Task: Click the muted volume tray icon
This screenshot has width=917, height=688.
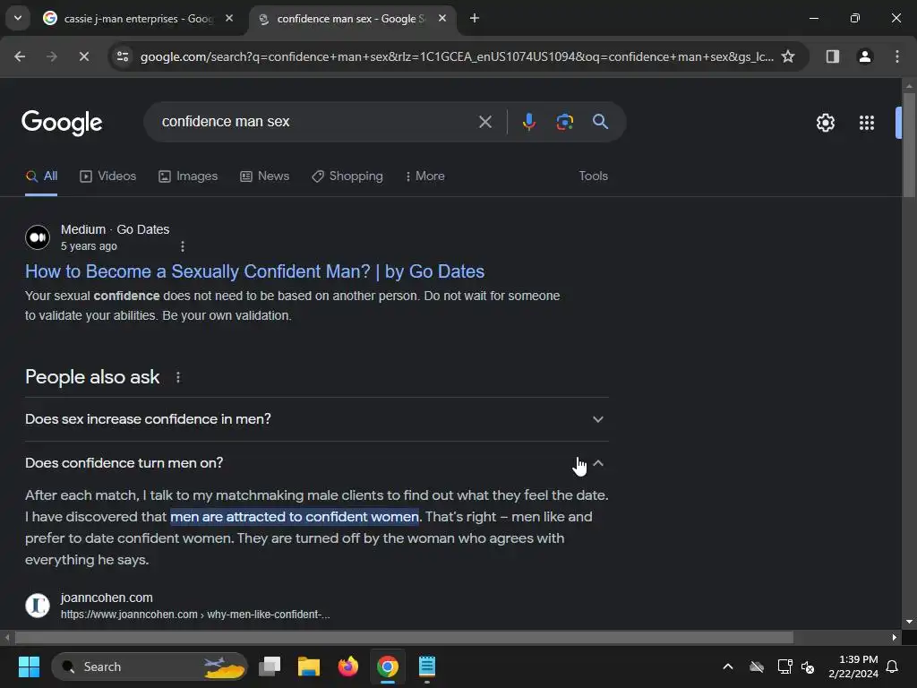Action: 808,666
